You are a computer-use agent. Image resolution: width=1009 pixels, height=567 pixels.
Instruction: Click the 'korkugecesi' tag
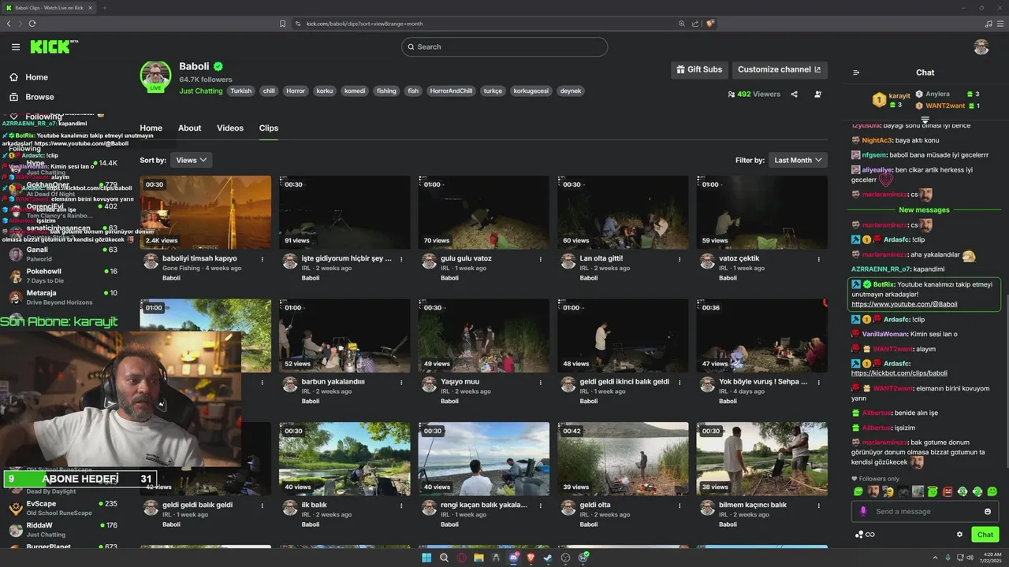[x=531, y=91]
